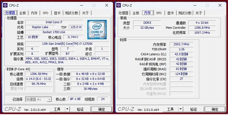
Task: Open the SPD tab in left window
Action: [46, 13]
